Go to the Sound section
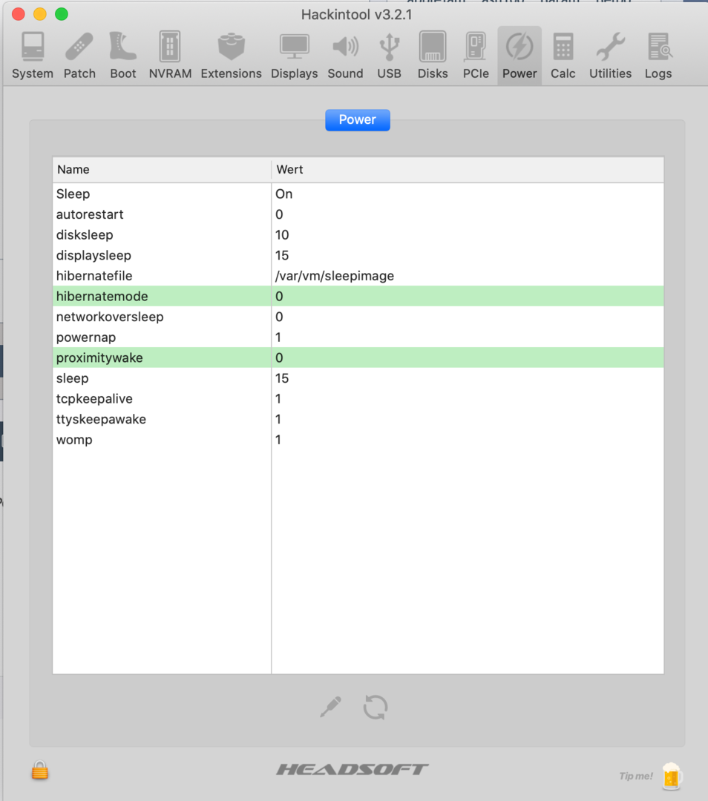The image size is (708, 801). (x=345, y=56)
